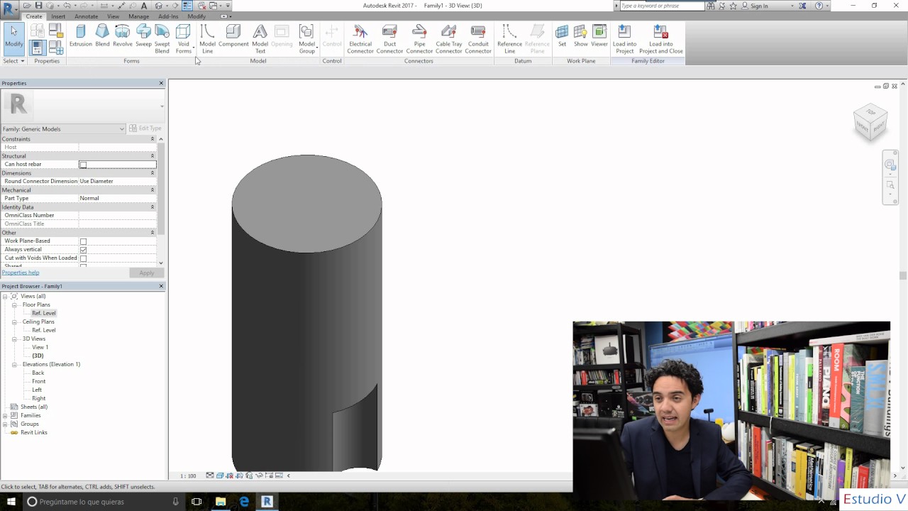The image size is (908, 511).
Task: Switch to the Annotate ribbon tab
Action: coord(87,16)
